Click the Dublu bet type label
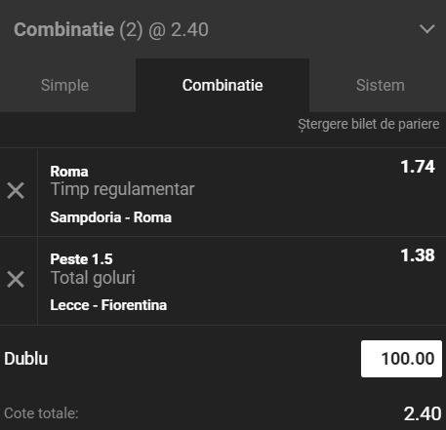Screen dimensions: 446x430 tap(26, 359)
